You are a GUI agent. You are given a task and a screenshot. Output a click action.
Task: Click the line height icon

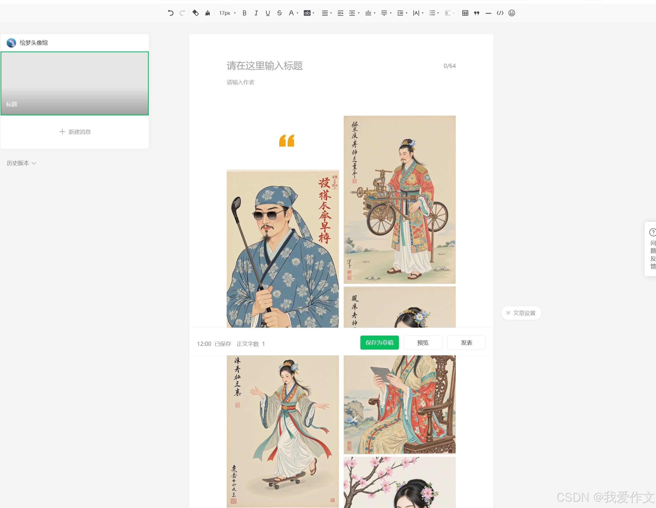(x=400, y=13)
